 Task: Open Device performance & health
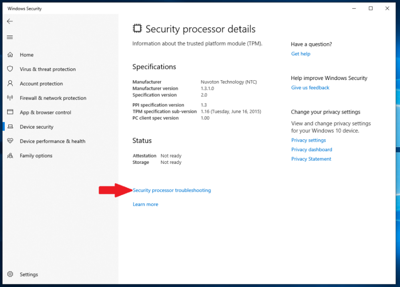[x=52, y=141]
